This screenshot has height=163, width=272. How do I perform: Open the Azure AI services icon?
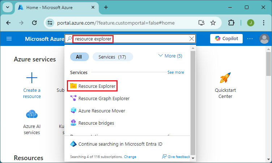point(32,115)
